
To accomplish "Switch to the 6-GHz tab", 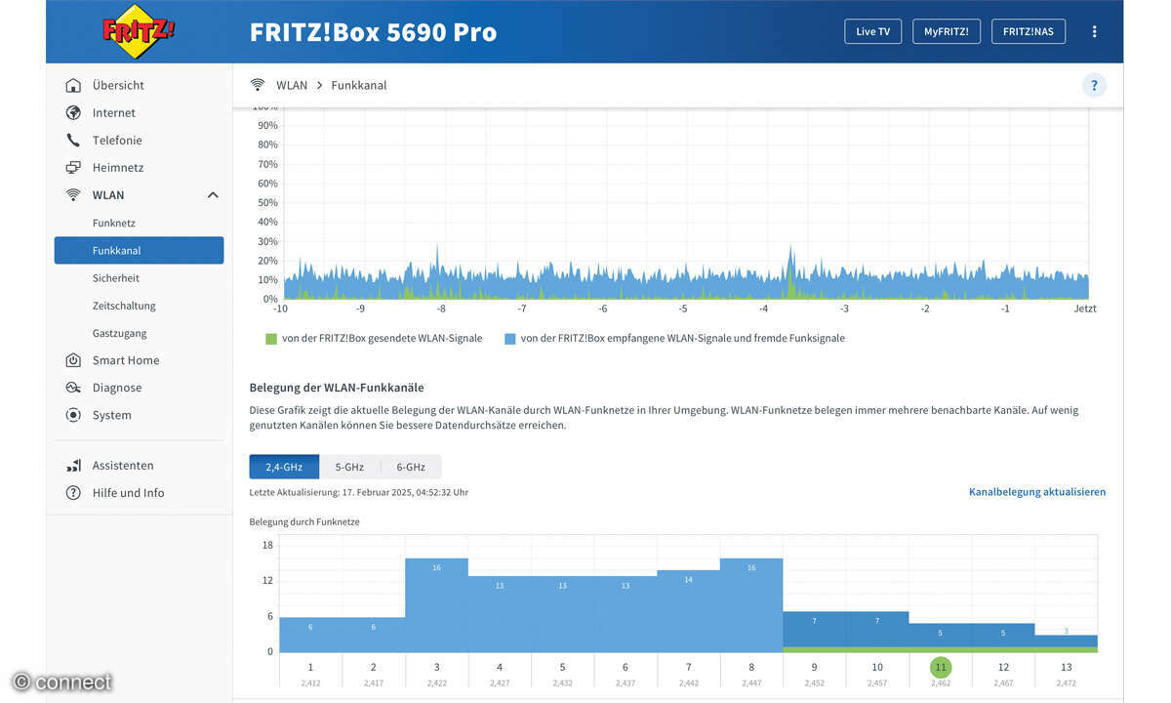I will pos(411,467).
